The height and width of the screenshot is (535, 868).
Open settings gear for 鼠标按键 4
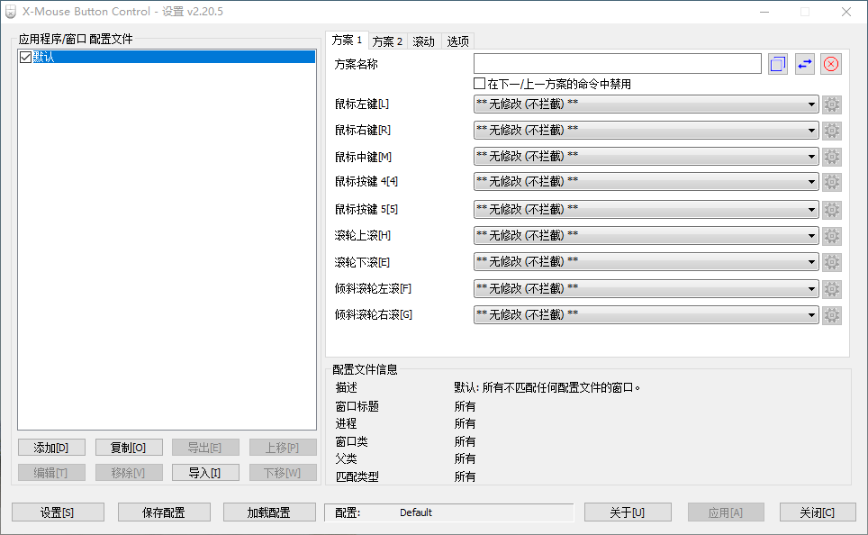pos(831,182)
